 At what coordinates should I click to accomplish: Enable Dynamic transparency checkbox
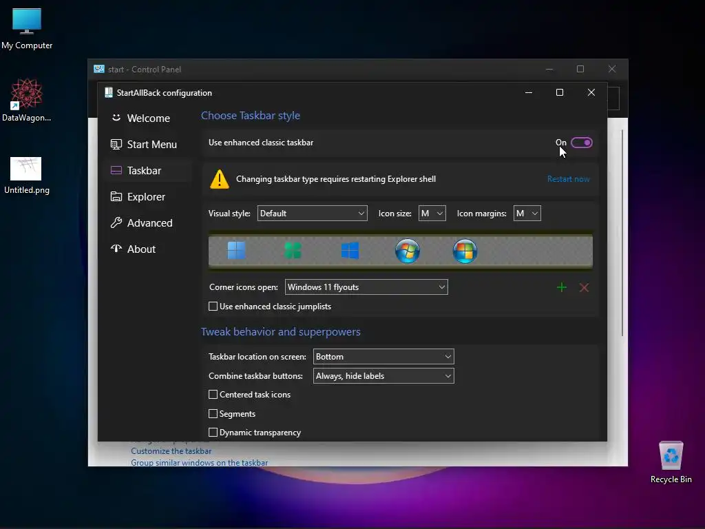click(213, 433)
